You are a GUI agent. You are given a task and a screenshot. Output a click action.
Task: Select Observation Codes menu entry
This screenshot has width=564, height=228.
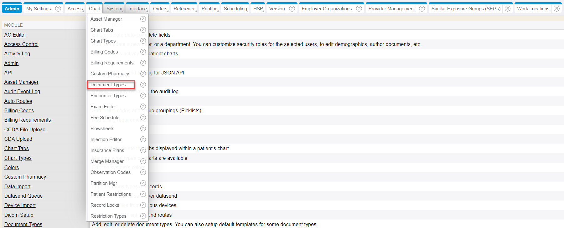(111, 172)
